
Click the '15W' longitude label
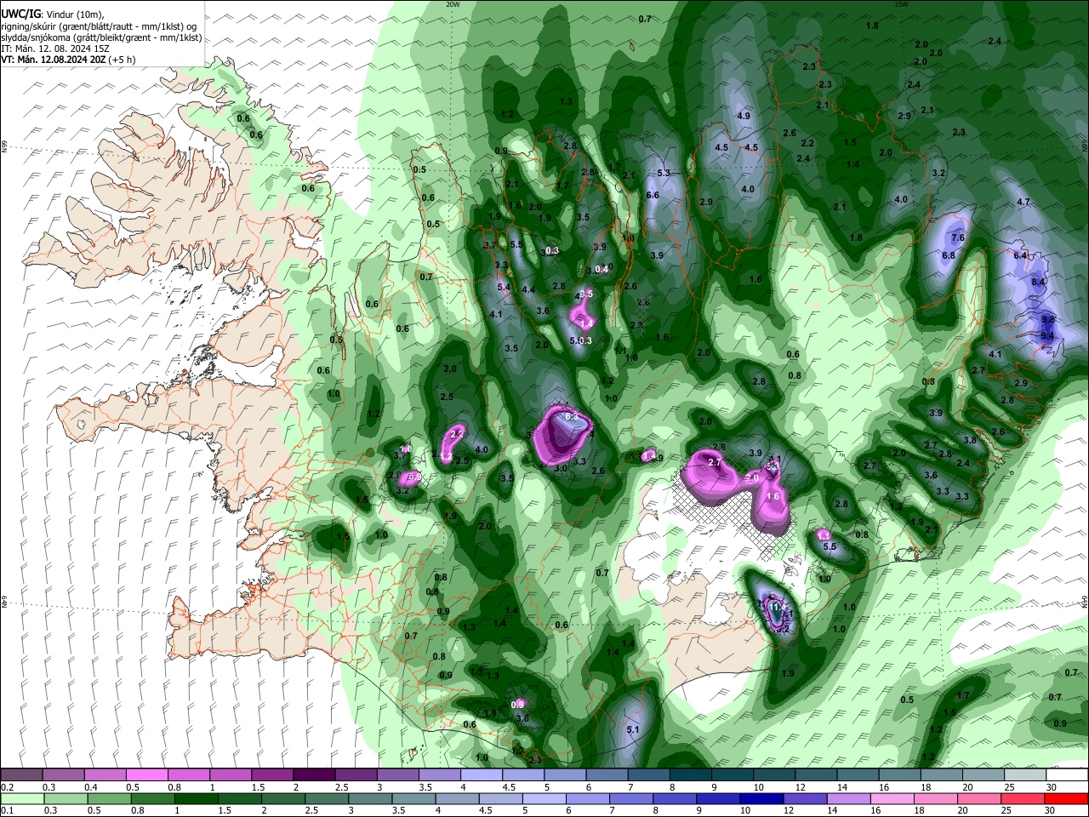tap(901, 4)
